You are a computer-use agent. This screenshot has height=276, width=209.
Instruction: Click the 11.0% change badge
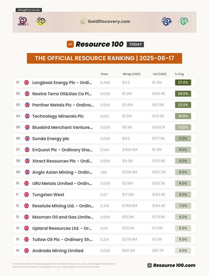click(x=183, y=139)
